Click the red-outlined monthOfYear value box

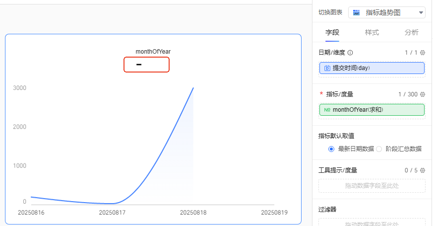click(x=146, y=65)
